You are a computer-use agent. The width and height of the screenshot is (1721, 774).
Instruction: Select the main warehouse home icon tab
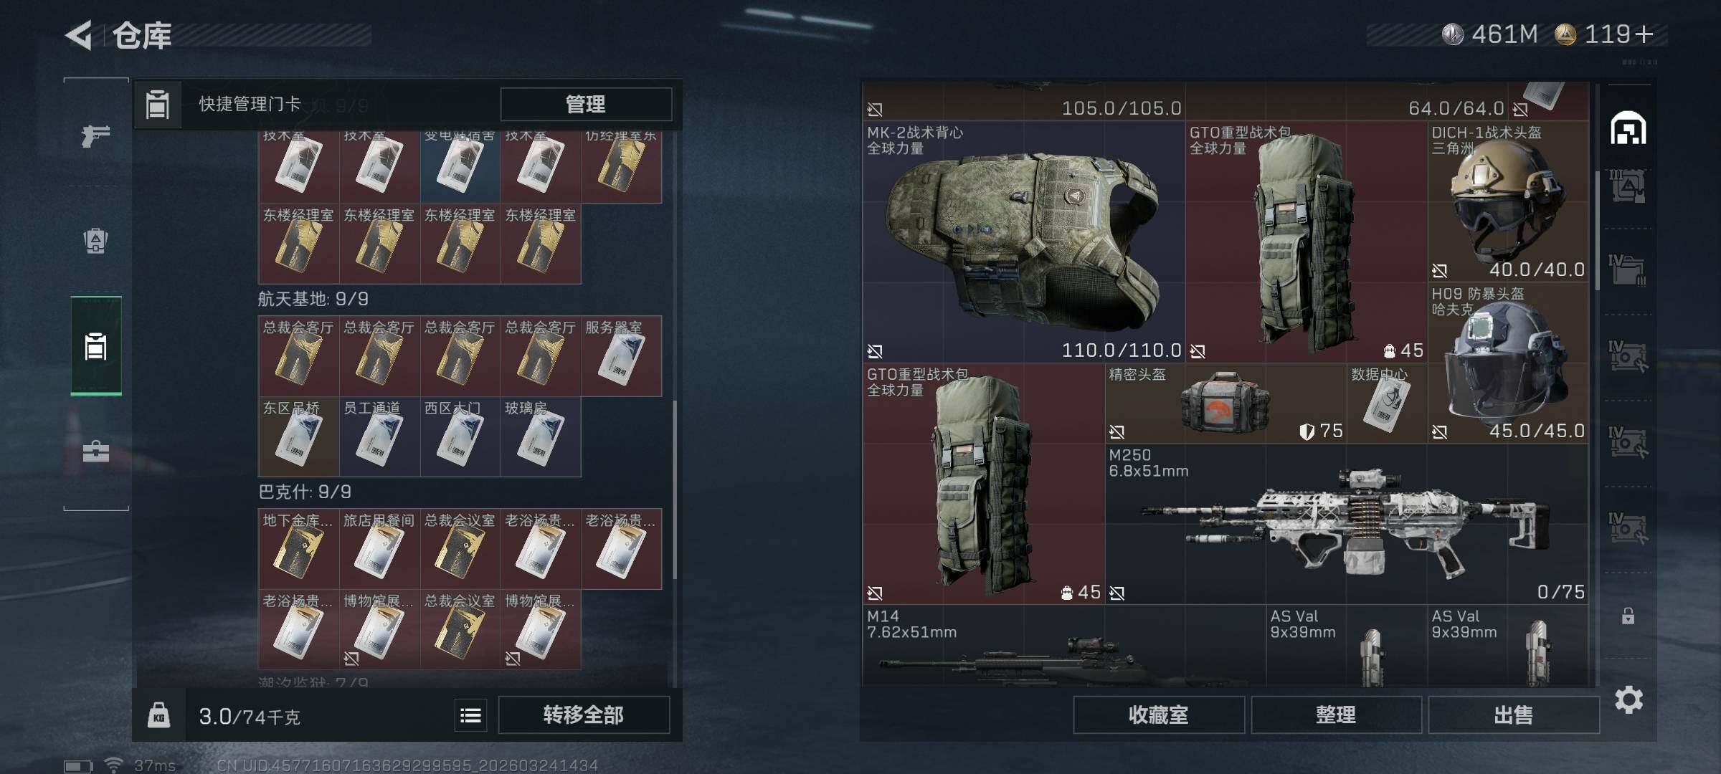pos(1628,128)
